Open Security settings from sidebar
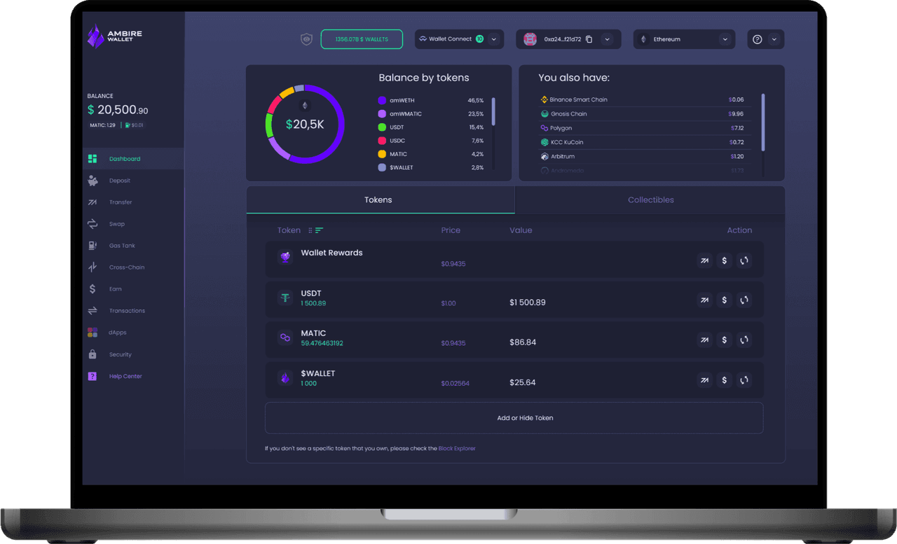Viewport: 897px width, 544px height. click(119, 354)
